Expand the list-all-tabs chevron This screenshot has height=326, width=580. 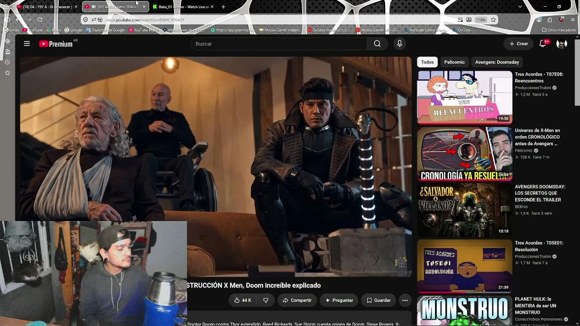pos(520,7)
